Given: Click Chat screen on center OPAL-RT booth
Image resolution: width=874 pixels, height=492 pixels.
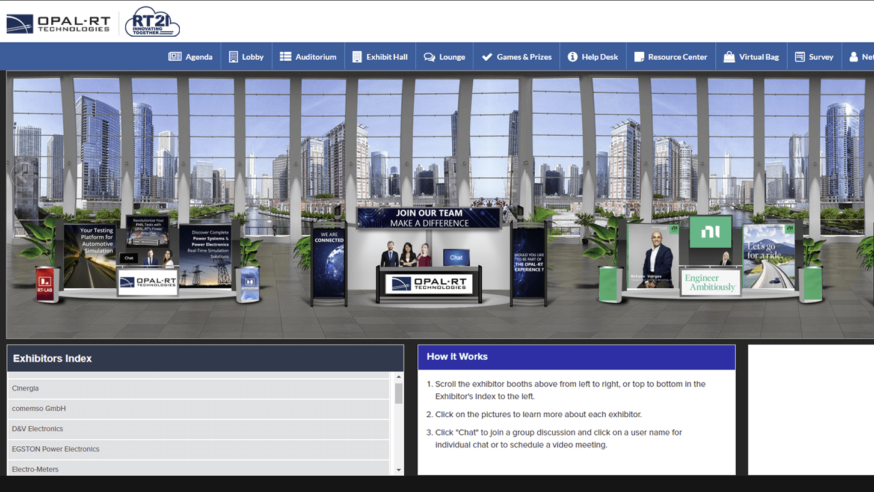Looking at the screenshot, I should [456, 257].
